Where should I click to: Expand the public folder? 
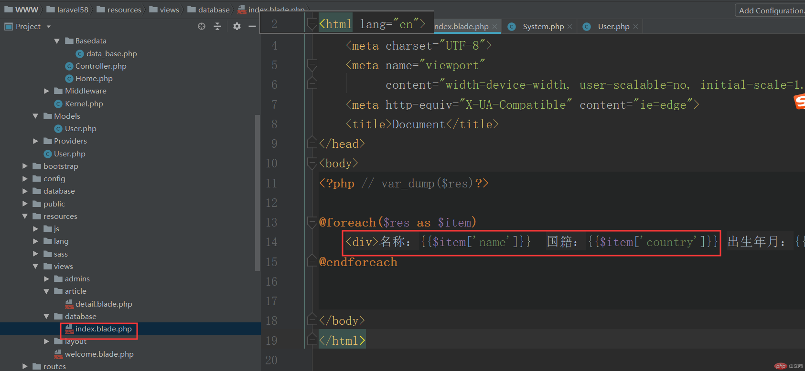(x=25, y=204)
